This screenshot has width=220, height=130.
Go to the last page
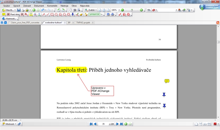pyautogui.click(x=121, y=124)
